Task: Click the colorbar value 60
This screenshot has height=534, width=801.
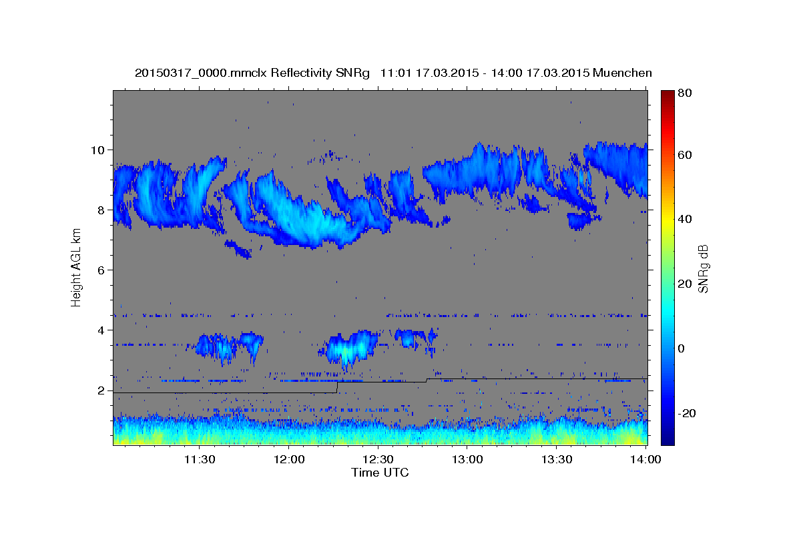Action: [x=684, y=155]
